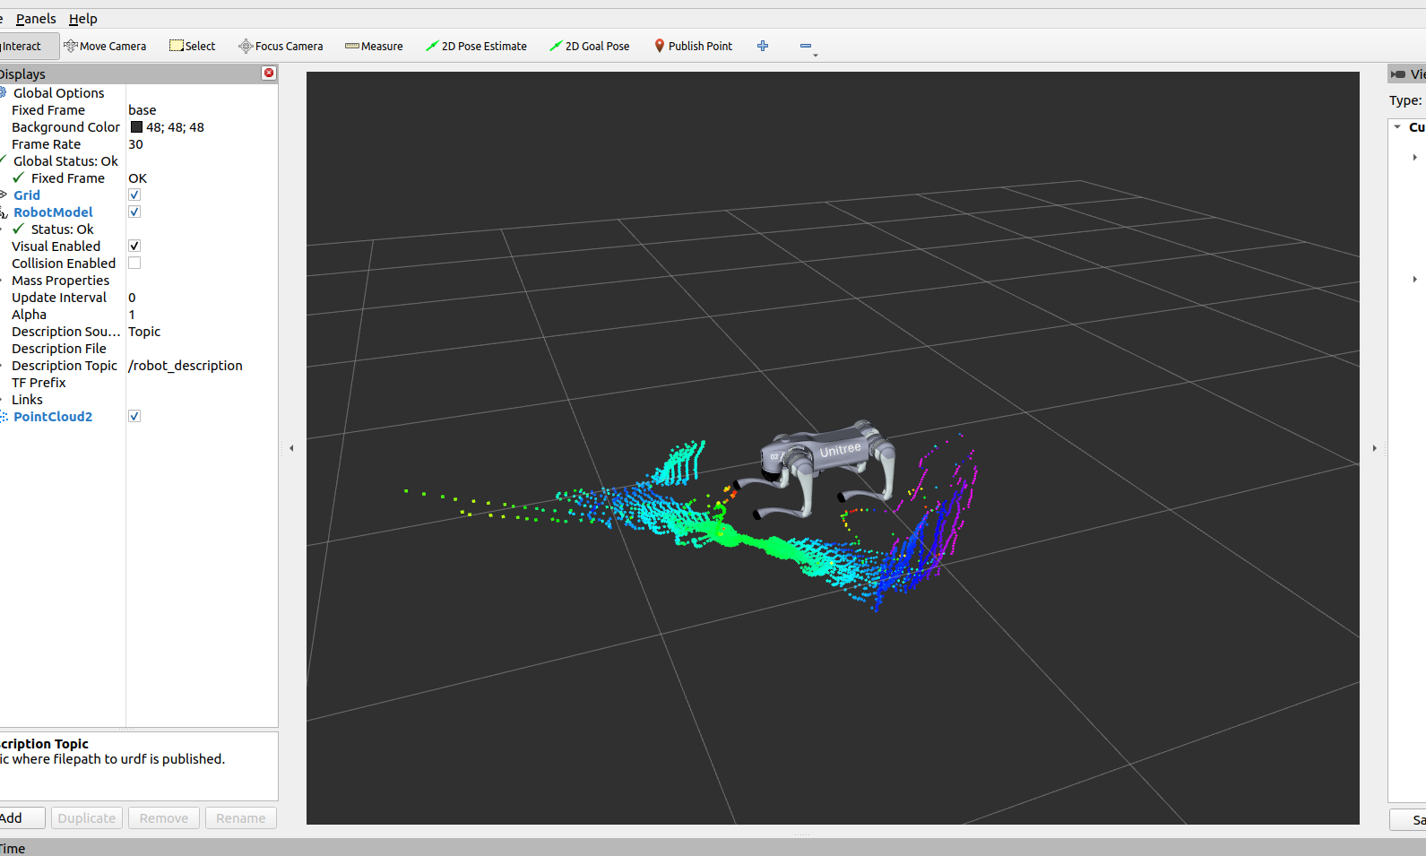The image size is (1426, 856).
Task: Click the Background Color swatch
Action: tap(136, 127)
